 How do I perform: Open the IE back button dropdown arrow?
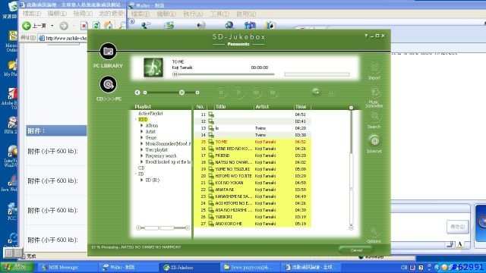click(52, 26)
